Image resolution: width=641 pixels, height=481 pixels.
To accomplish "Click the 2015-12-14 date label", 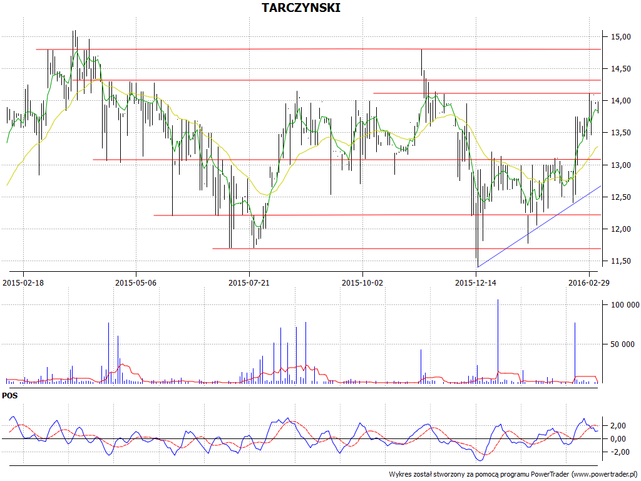I will tap(476, 282).
